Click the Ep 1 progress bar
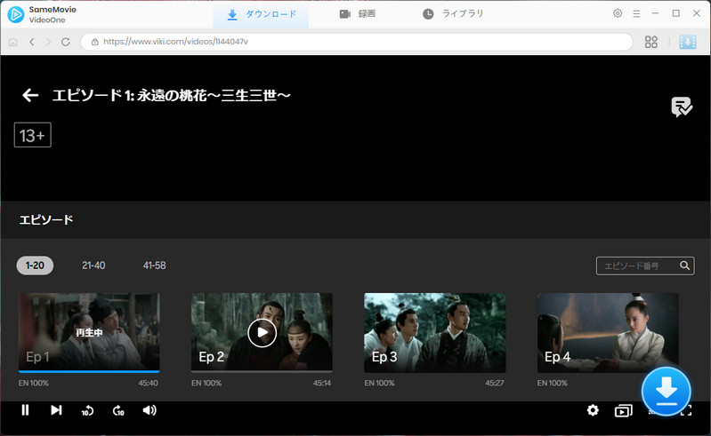Screen dimensions: 711x436 (x=89, y=371)
